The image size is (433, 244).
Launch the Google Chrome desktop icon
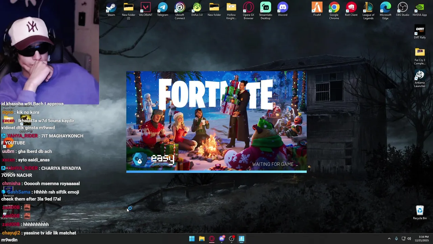pyautogui.click(x=334, y=11)
